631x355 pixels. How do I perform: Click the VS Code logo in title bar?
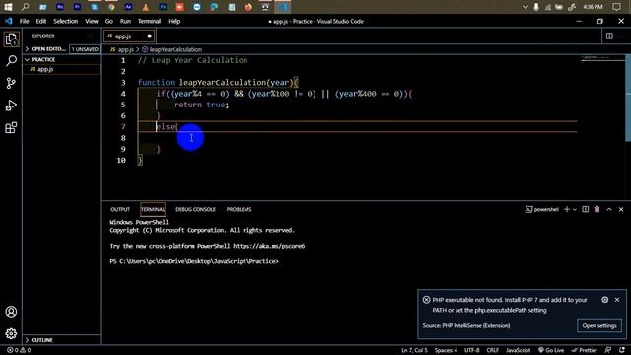coord(9,21)
